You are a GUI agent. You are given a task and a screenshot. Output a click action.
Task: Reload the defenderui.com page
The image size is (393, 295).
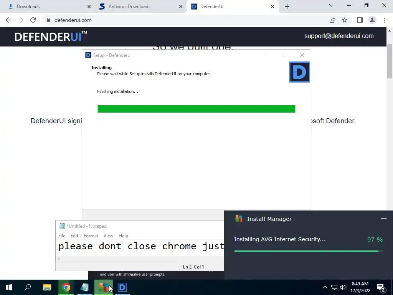click(x=33, y=20)
